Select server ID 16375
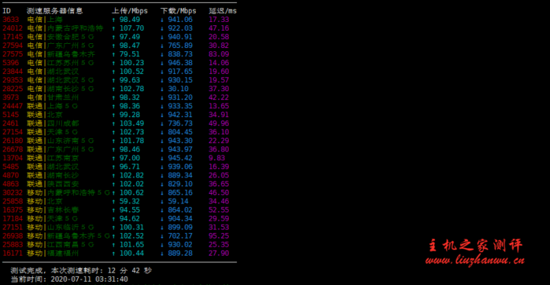The width and height of the screenshot is (550, 285). [x=13, y=210]
